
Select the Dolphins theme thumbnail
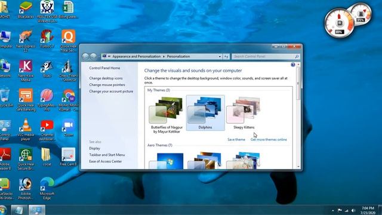205,113
